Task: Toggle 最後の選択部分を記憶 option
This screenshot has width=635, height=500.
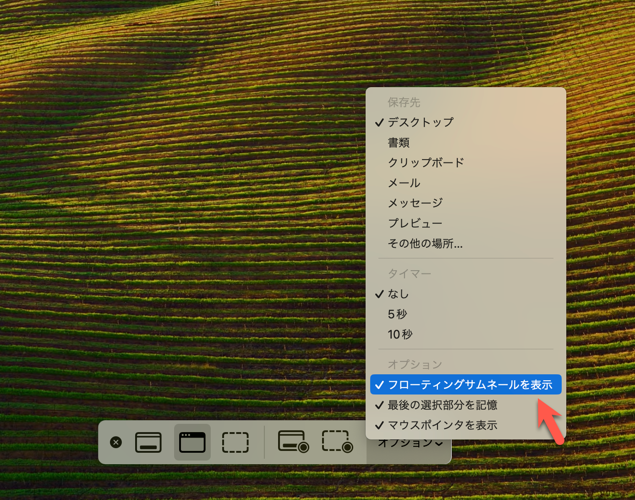Action: 442,405
